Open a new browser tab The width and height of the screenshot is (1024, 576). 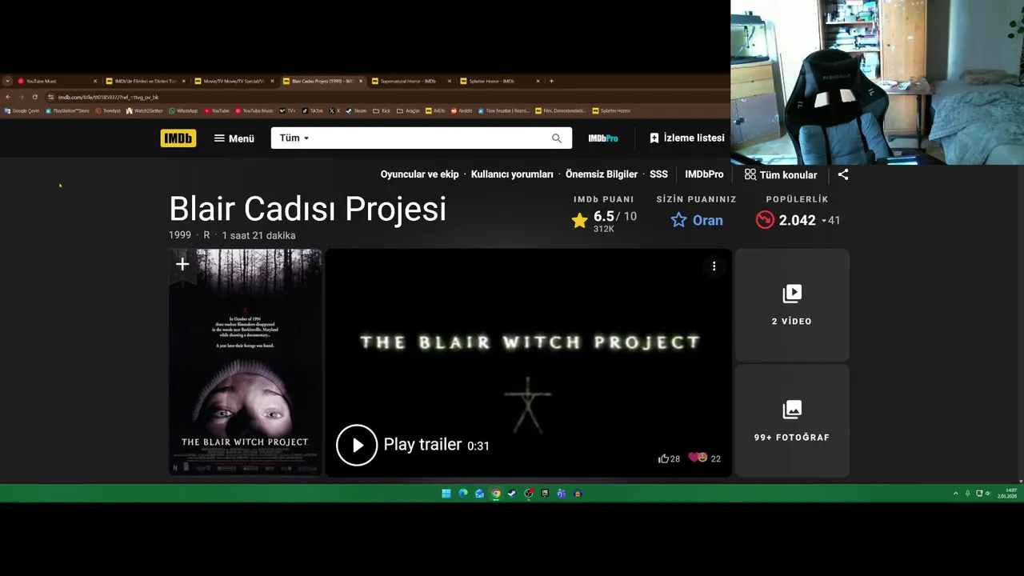point(551,81)
